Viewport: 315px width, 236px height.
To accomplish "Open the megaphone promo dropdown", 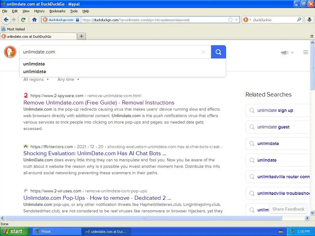I will 287,52.
